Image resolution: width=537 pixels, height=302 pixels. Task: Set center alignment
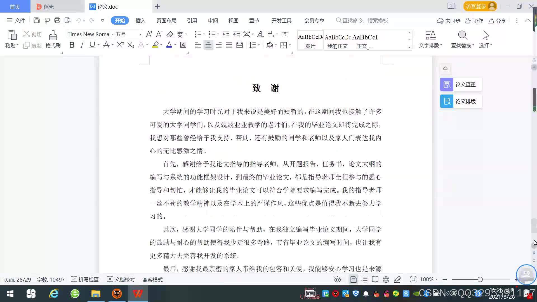point(208,45)
